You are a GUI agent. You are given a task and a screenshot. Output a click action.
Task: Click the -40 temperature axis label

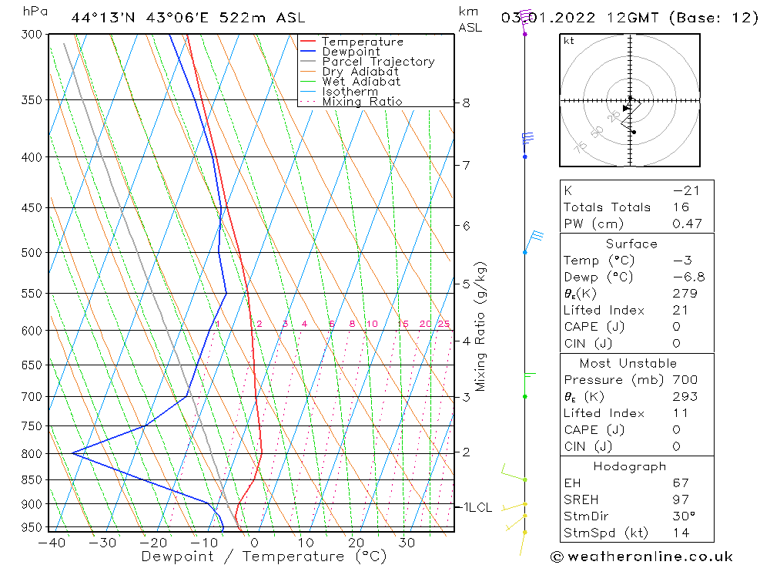(52, 543)
